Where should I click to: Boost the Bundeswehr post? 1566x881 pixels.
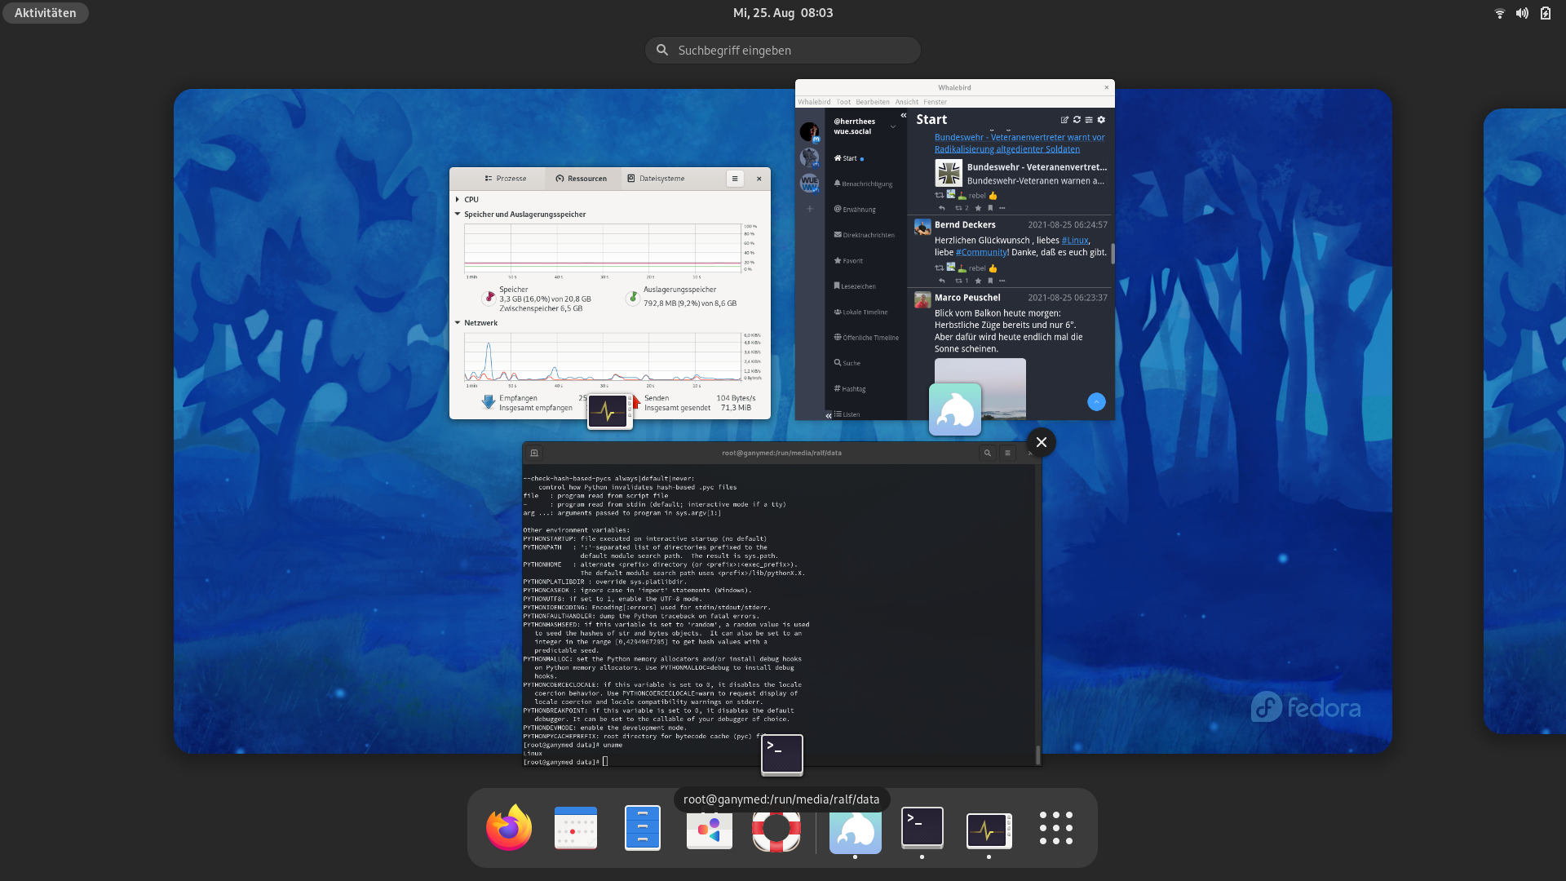click(959, 208)
